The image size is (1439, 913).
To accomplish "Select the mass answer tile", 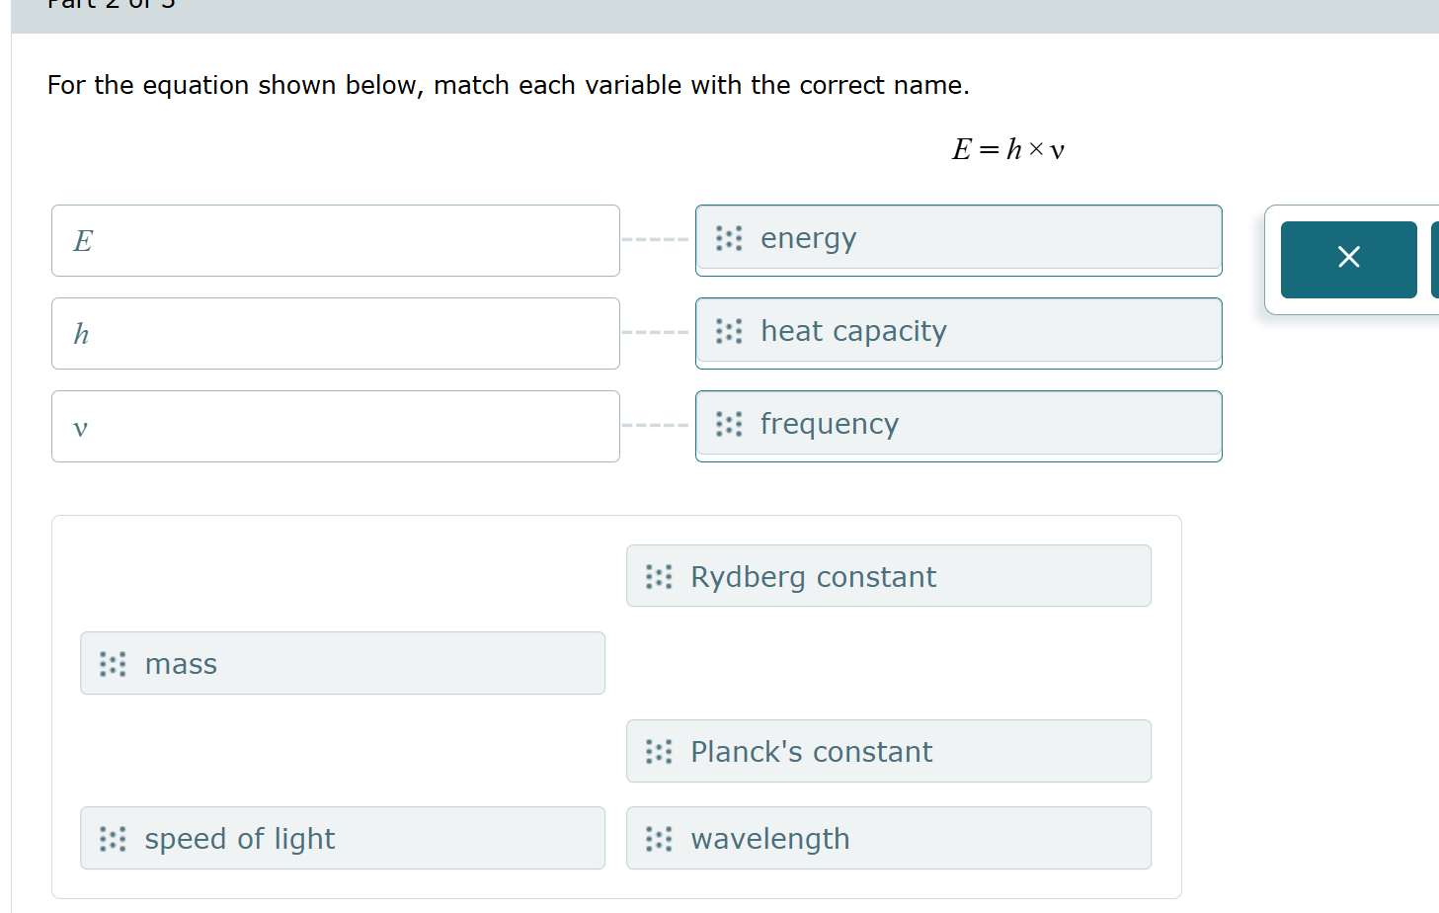I will pyautogui.click(x=343, y=663).
